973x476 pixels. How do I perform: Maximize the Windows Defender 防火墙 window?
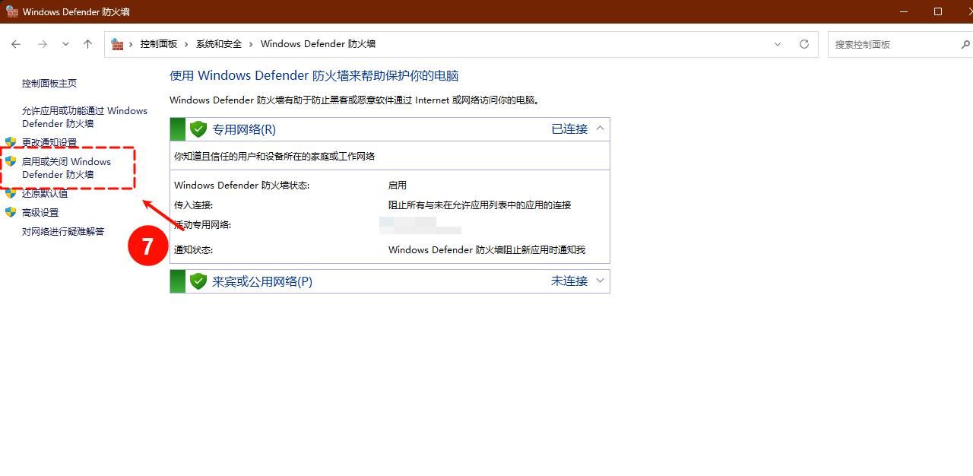click(x=938, y=11)
